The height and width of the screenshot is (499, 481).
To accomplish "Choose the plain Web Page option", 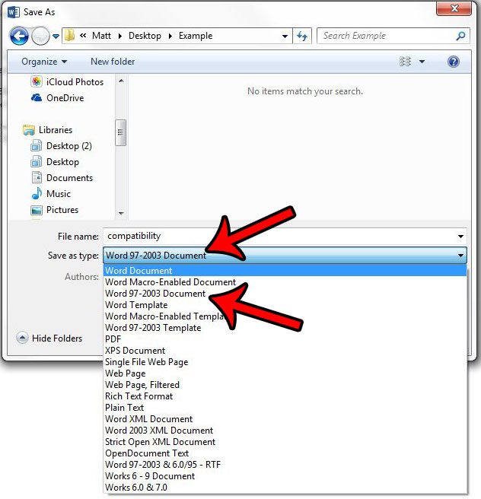I will [285, 373].
